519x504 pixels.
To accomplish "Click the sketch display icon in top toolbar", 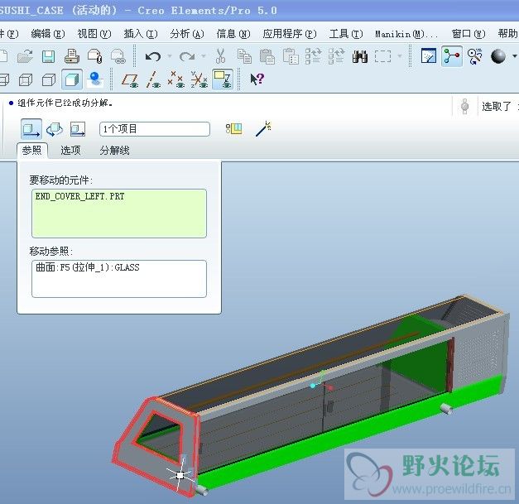I will (429, 56).
